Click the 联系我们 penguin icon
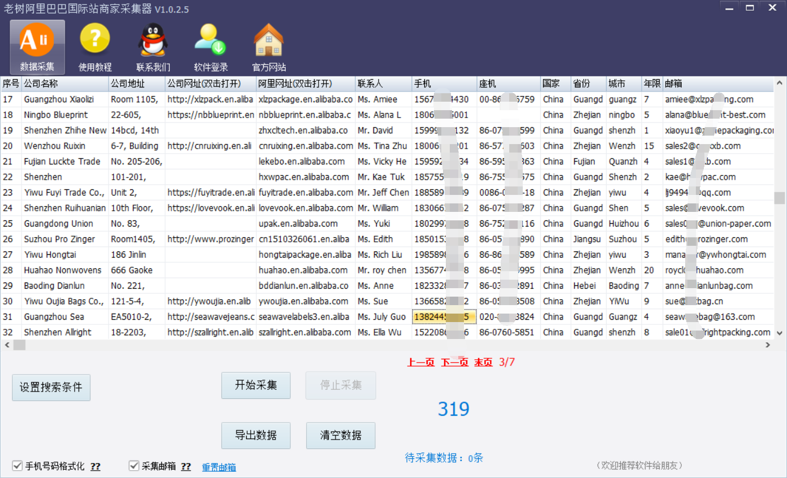Viewport: 787px width, 478px height. pyautogui.click(x=153, y=47)
